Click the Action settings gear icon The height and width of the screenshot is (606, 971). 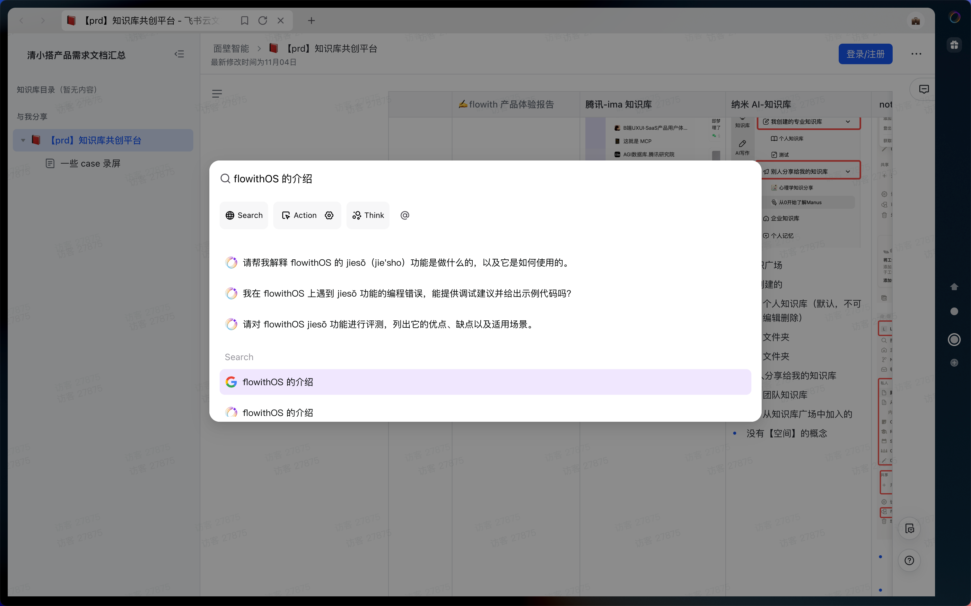click(329, 215)
